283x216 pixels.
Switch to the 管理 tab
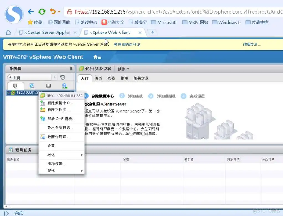[124, 78]
